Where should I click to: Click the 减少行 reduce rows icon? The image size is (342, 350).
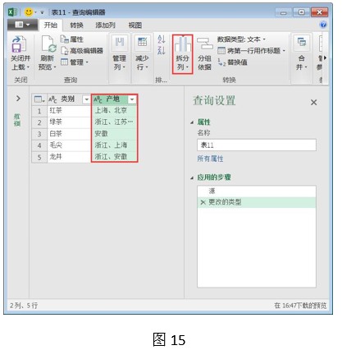[x=142, y=43]
